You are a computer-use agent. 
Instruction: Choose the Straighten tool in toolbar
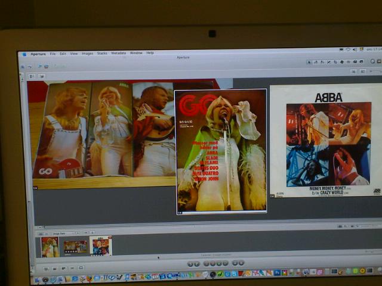(327, 62)
